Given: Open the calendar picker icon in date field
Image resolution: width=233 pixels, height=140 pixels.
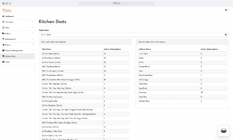Looking at the screenshot, I should point(226,35).
